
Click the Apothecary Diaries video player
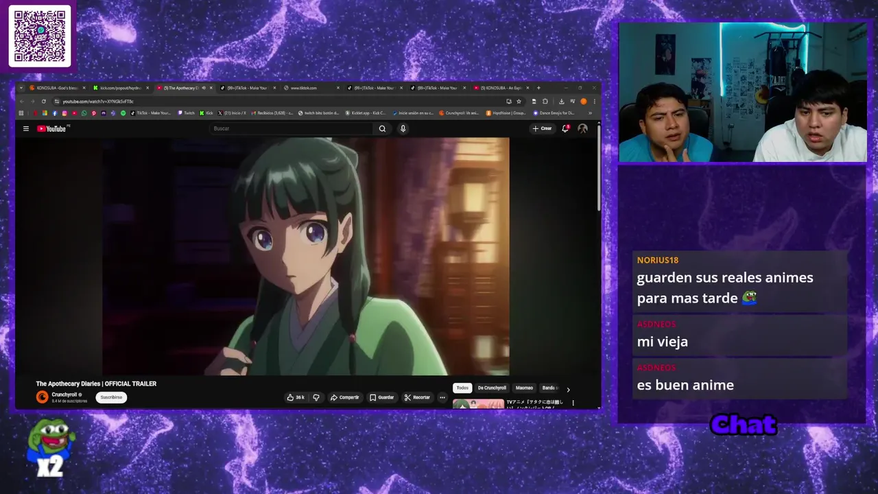pos(306,257)
